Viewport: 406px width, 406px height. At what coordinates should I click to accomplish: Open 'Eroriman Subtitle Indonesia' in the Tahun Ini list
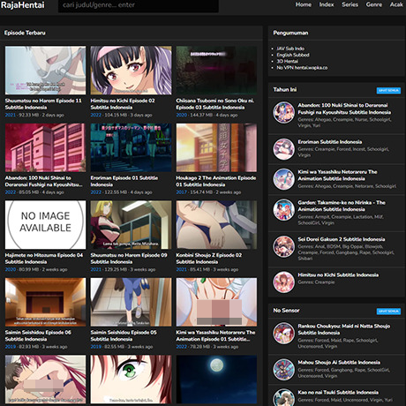330,142
